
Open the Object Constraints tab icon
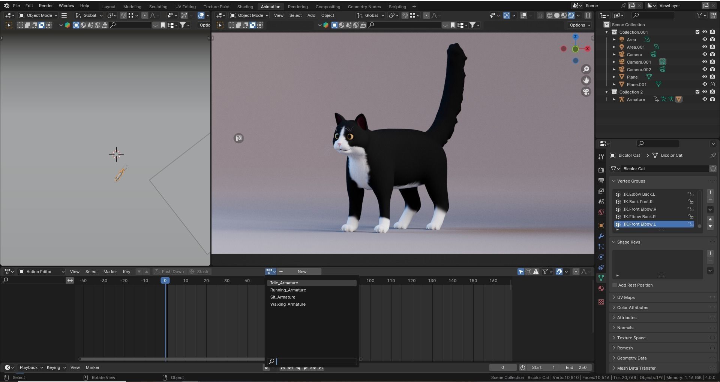601,268
